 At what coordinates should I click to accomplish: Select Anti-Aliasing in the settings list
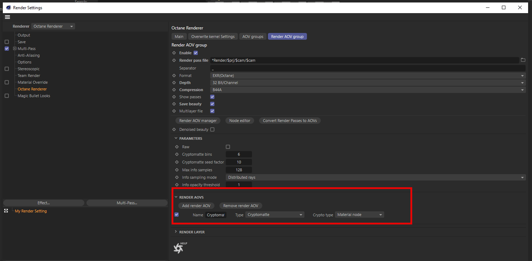29,55
